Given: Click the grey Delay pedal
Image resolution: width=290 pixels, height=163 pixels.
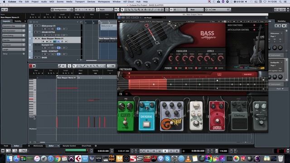Looking at the screenshot, I should pyautogui.click(x=239, y=116).
